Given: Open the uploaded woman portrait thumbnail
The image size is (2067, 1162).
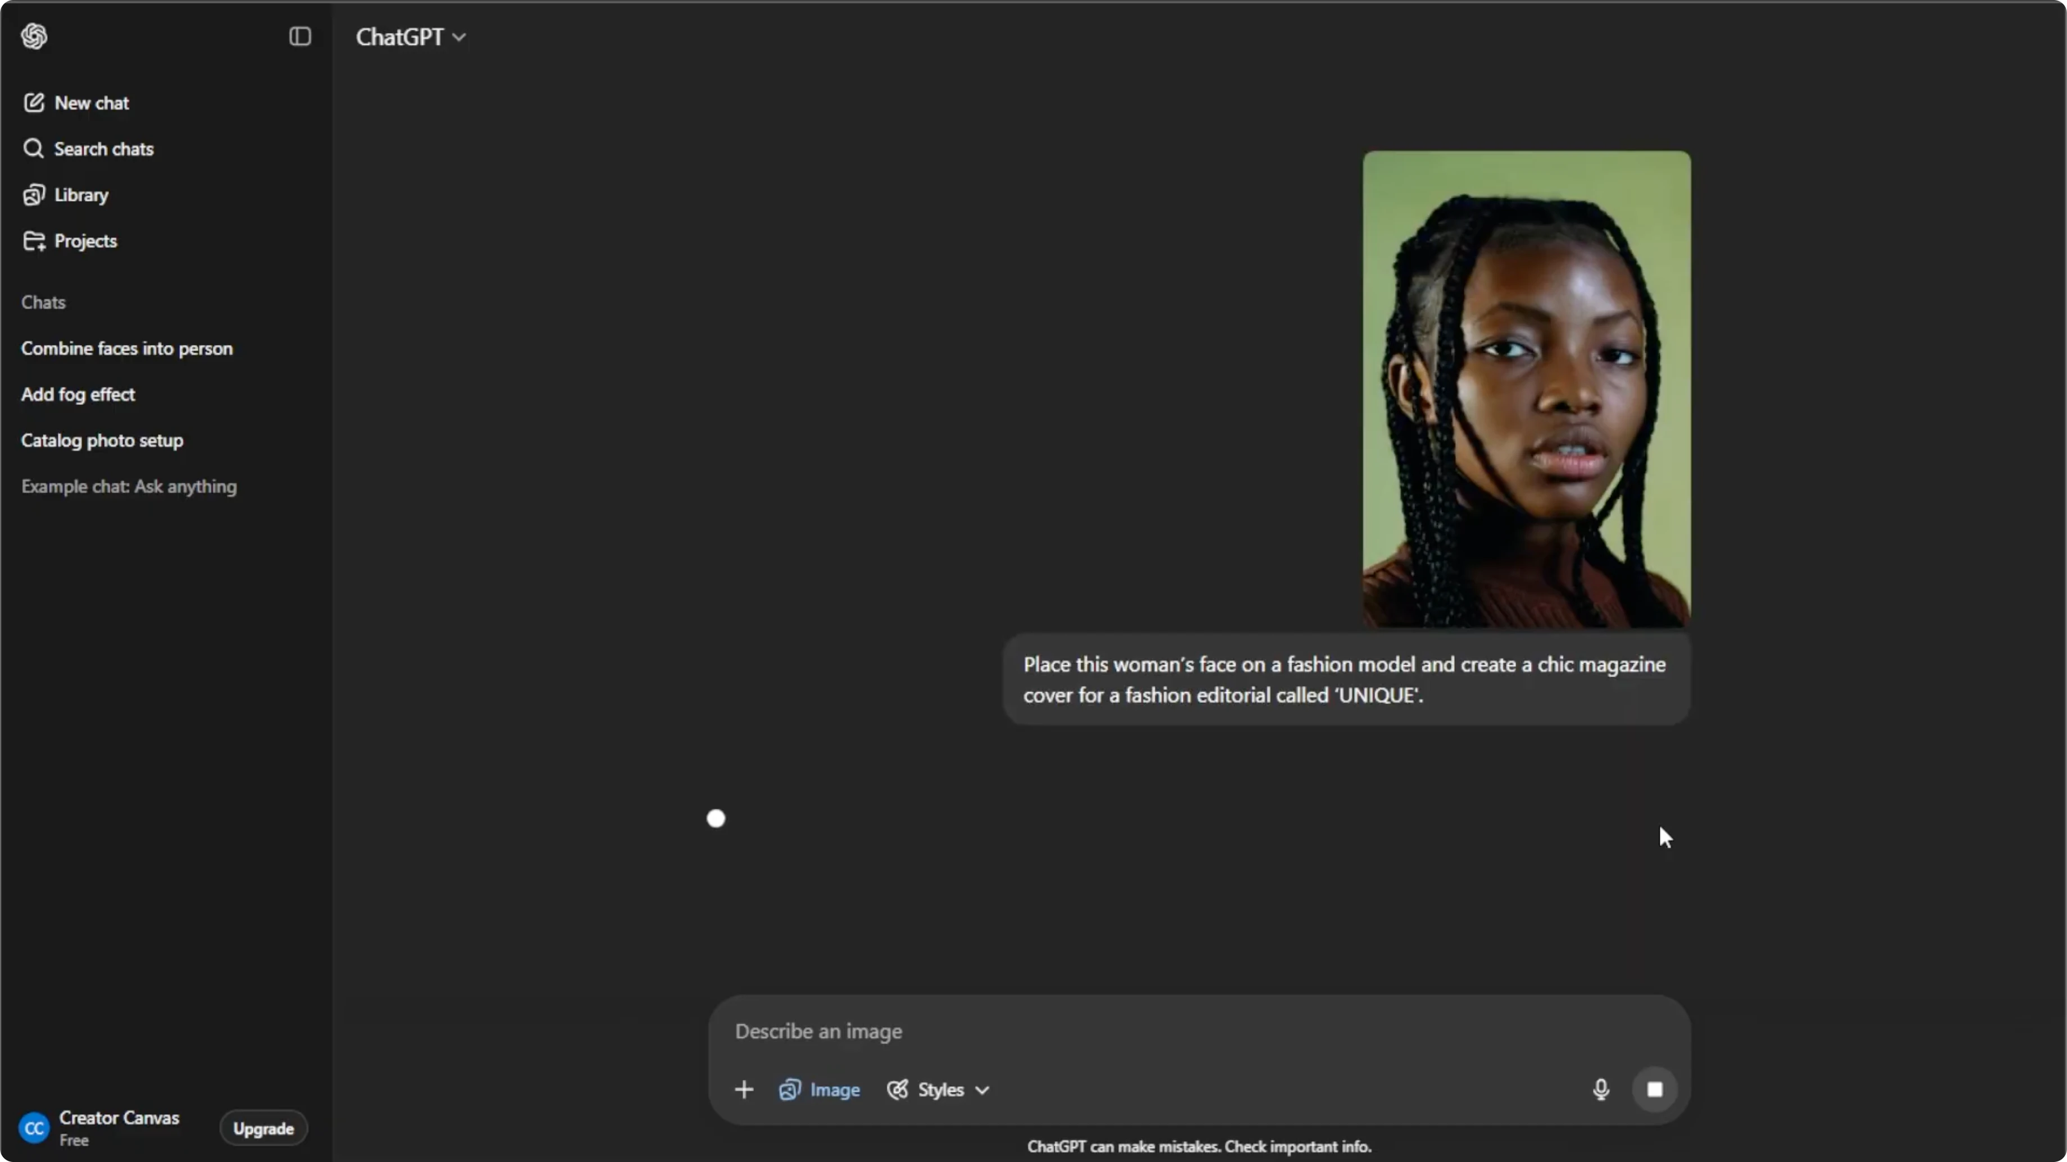Looking at the screenshot, I should tap(1526, 389).
